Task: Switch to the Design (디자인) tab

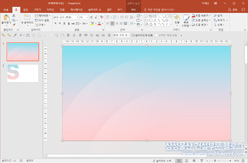Action: click(51, 10)
